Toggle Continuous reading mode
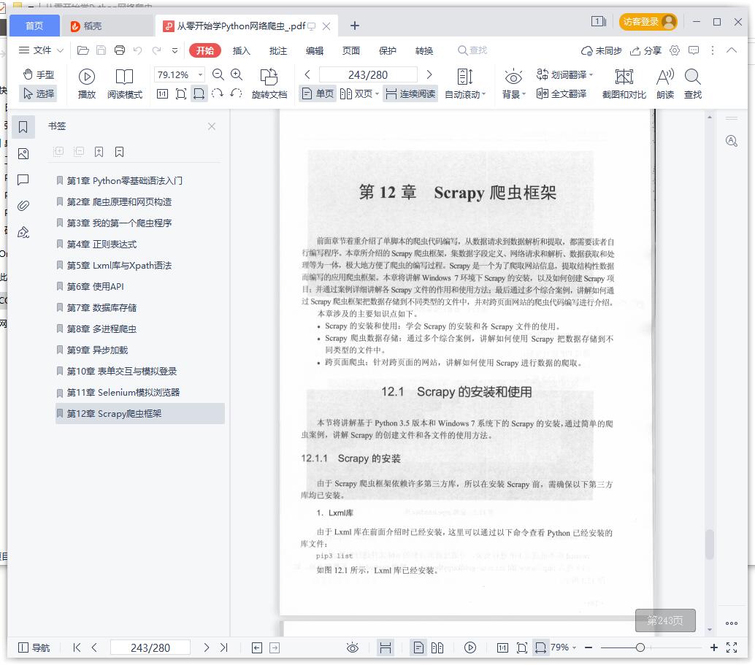Screen dimensions: 755x665 click(410, 94)
